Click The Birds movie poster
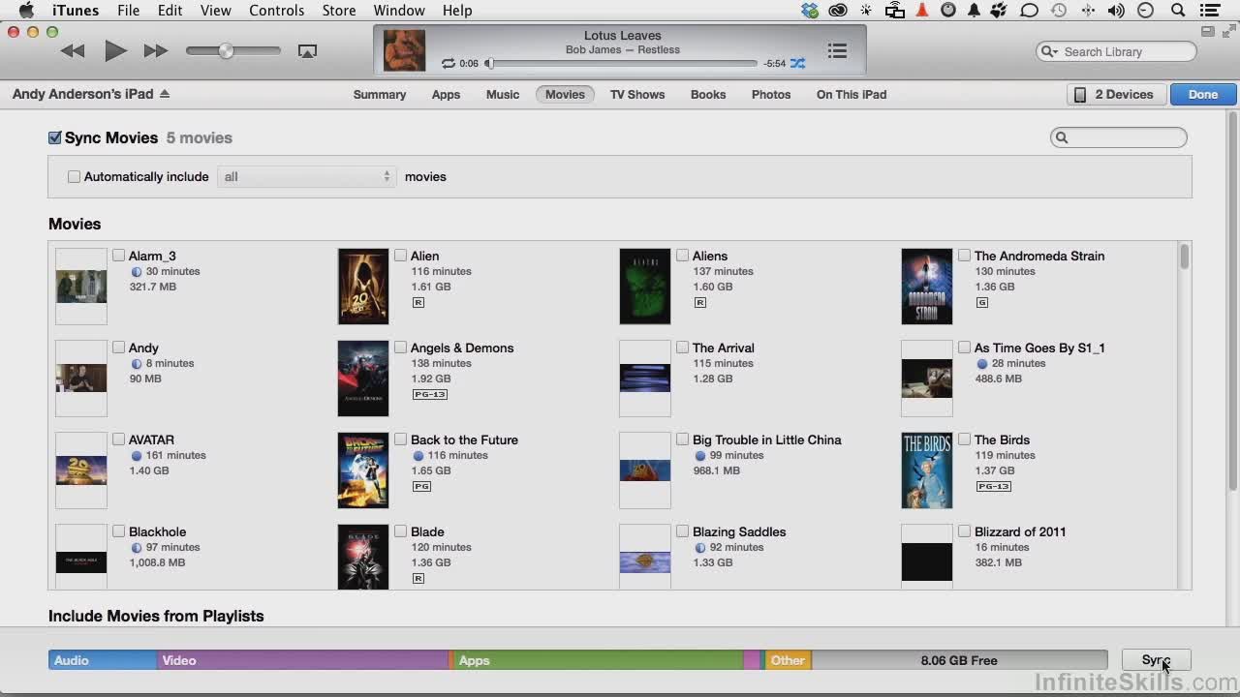Image resolution: width=1240 pixels, height=697 pixels. pyautogui.click(x=927, y=470)
